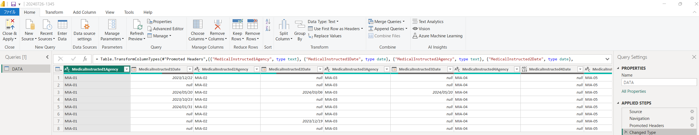The width and height of the screenshot is (699, 135).
Task: Cancel the formula edit with X icon
Action: pos(61,59)
